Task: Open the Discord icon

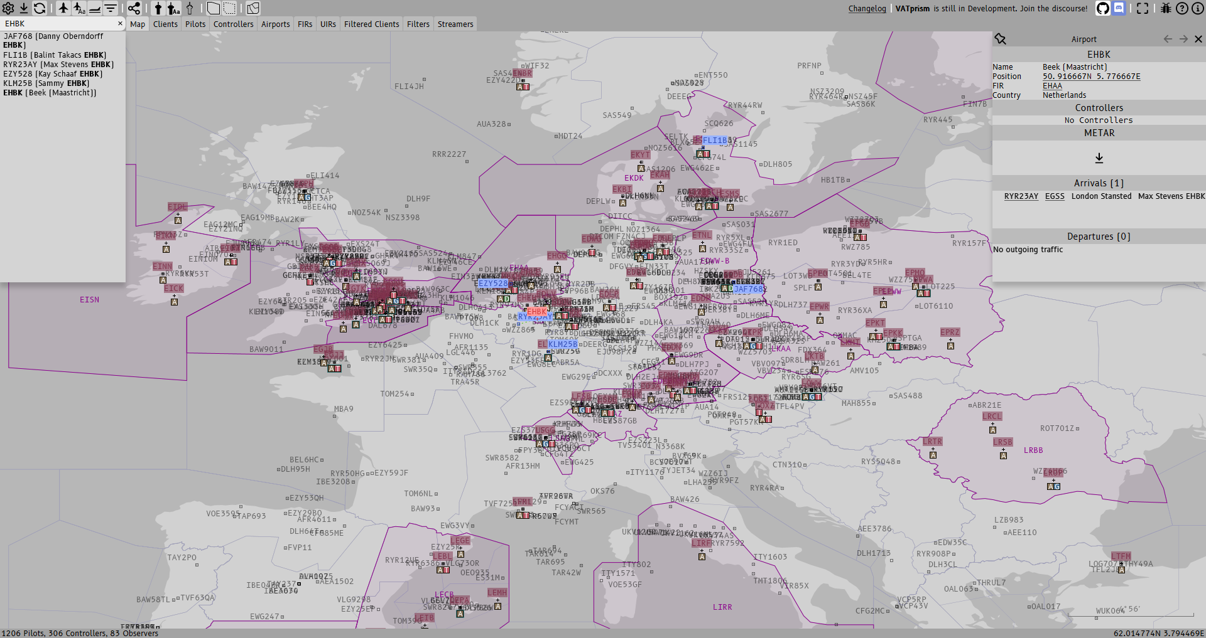Action: point(1119,8)
